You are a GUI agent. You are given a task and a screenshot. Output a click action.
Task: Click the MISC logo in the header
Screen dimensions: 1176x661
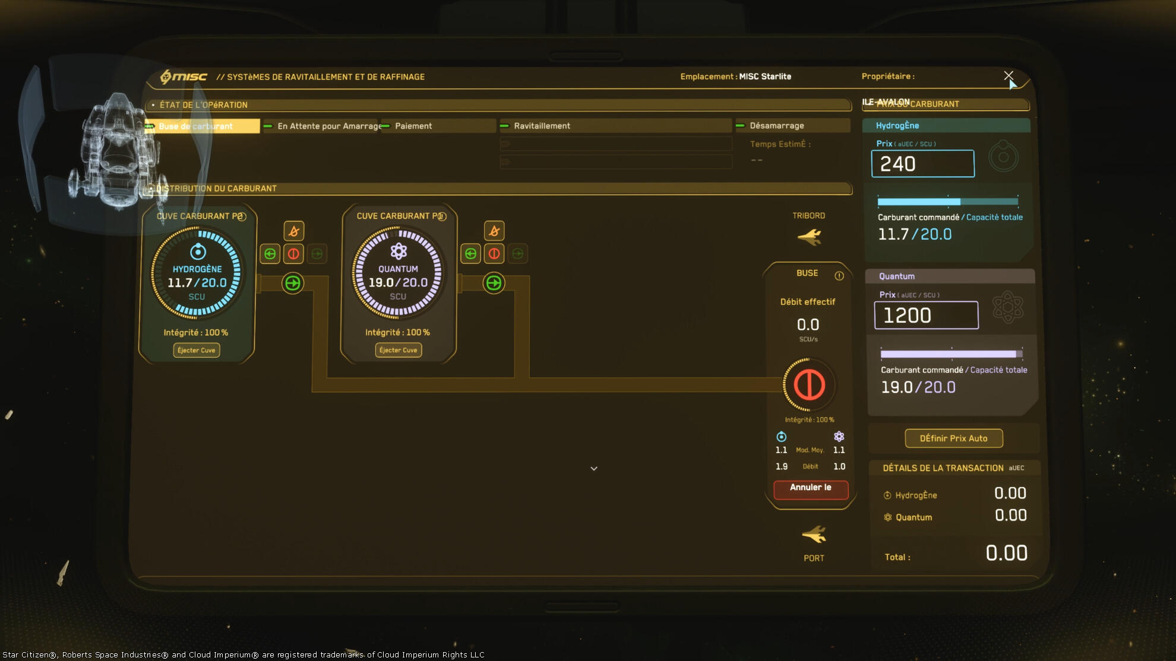coord(184,77)
